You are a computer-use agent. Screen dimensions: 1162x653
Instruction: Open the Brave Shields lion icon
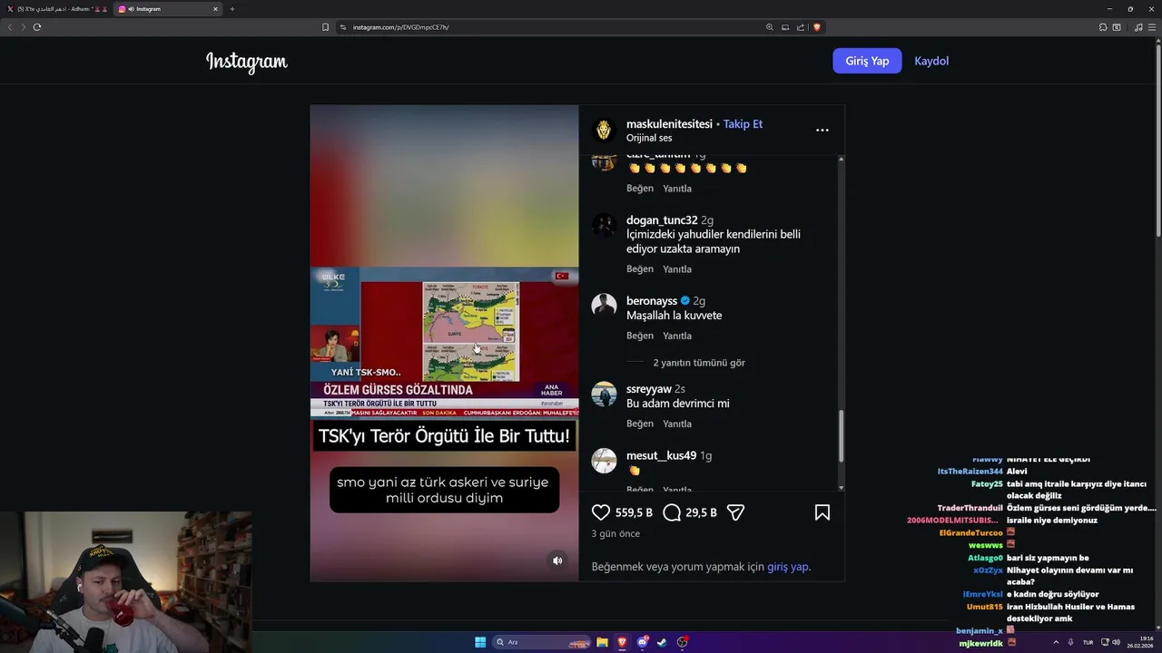pyautogui.click(x=817, y=27)
